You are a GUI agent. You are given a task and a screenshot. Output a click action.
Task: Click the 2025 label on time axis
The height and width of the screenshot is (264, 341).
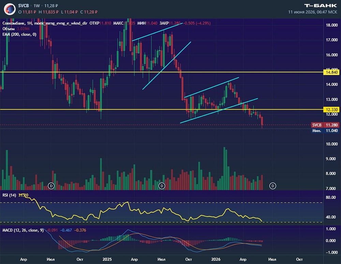point(107,259)
